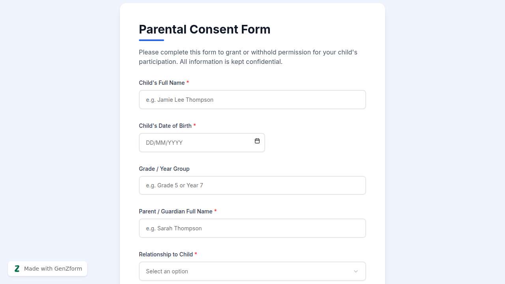505x284 pixels.
Task: Open the calendar picker icon
Action: click(257, 141)
